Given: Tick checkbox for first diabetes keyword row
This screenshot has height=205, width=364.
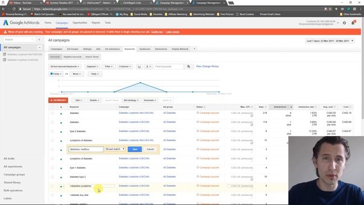Looking at the screenshot, I should (52, 113).
